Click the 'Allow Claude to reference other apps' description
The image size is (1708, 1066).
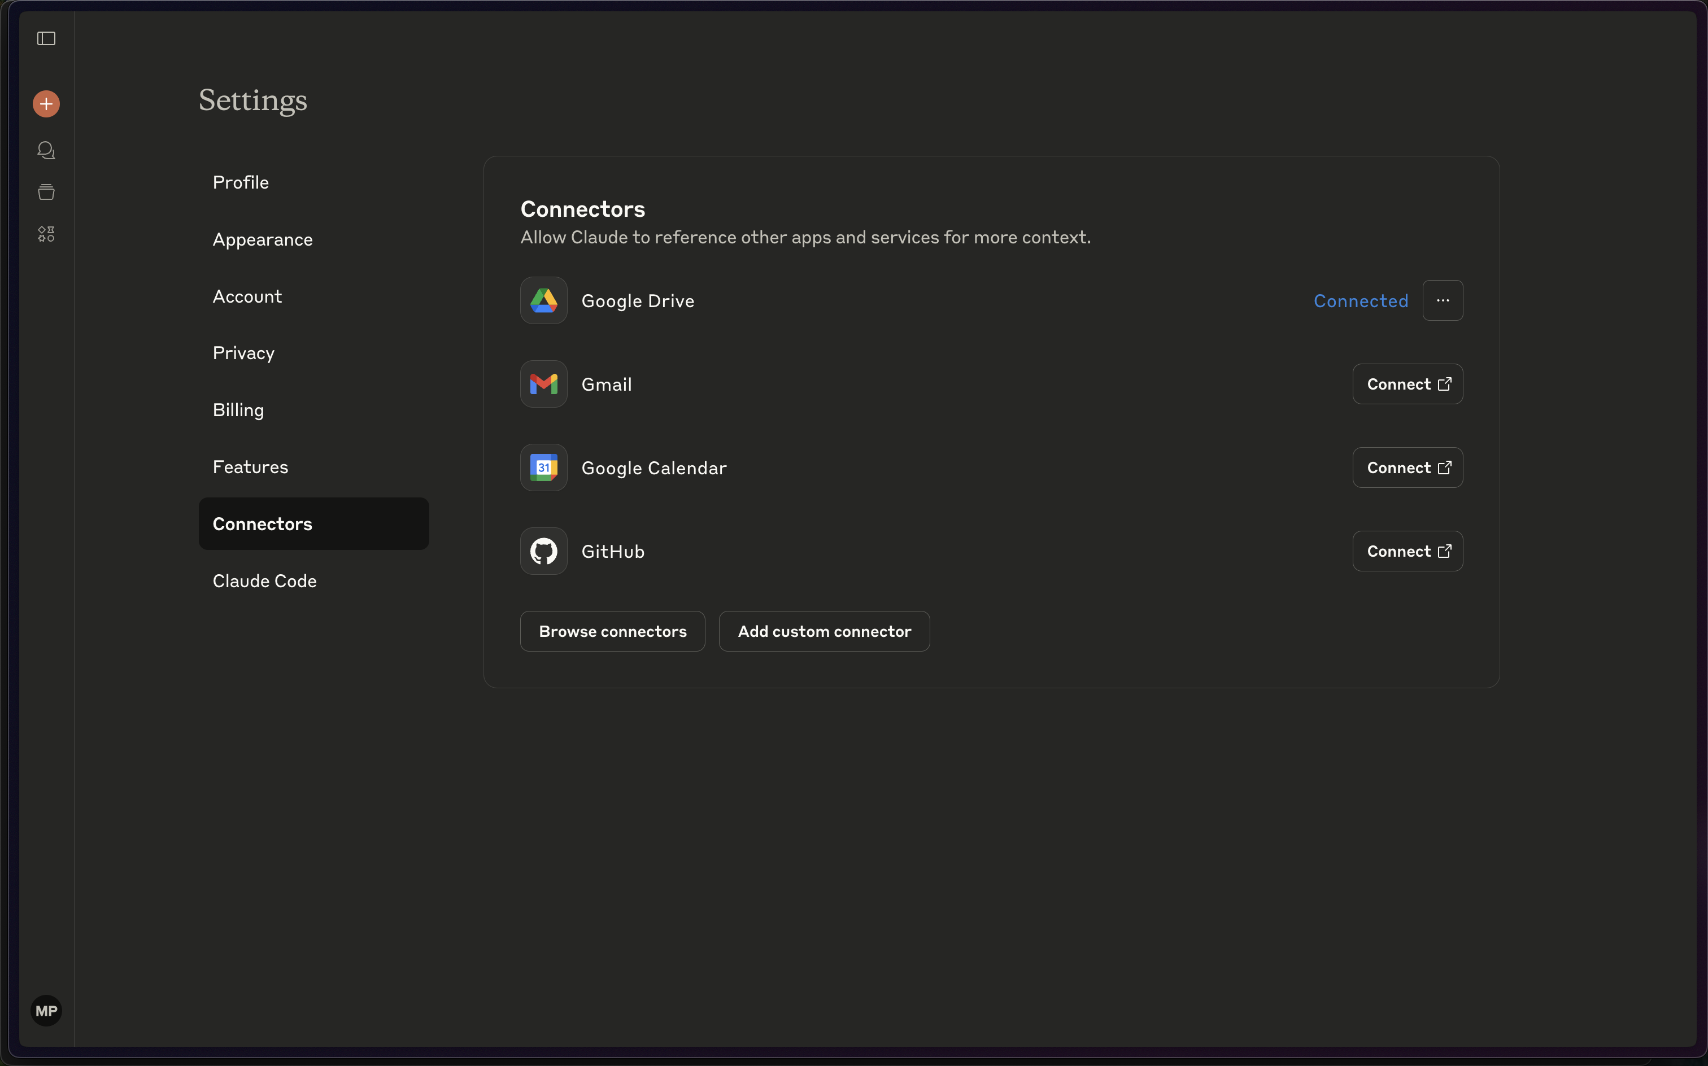point(806,238)
